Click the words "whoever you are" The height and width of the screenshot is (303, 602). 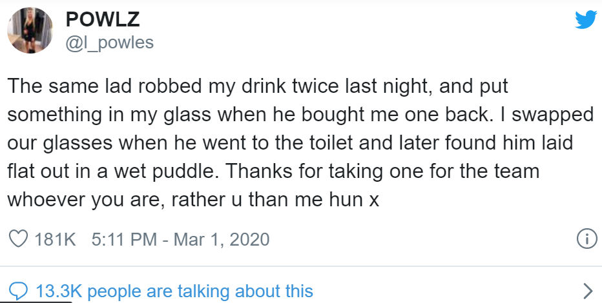click(x=86, y=199)
